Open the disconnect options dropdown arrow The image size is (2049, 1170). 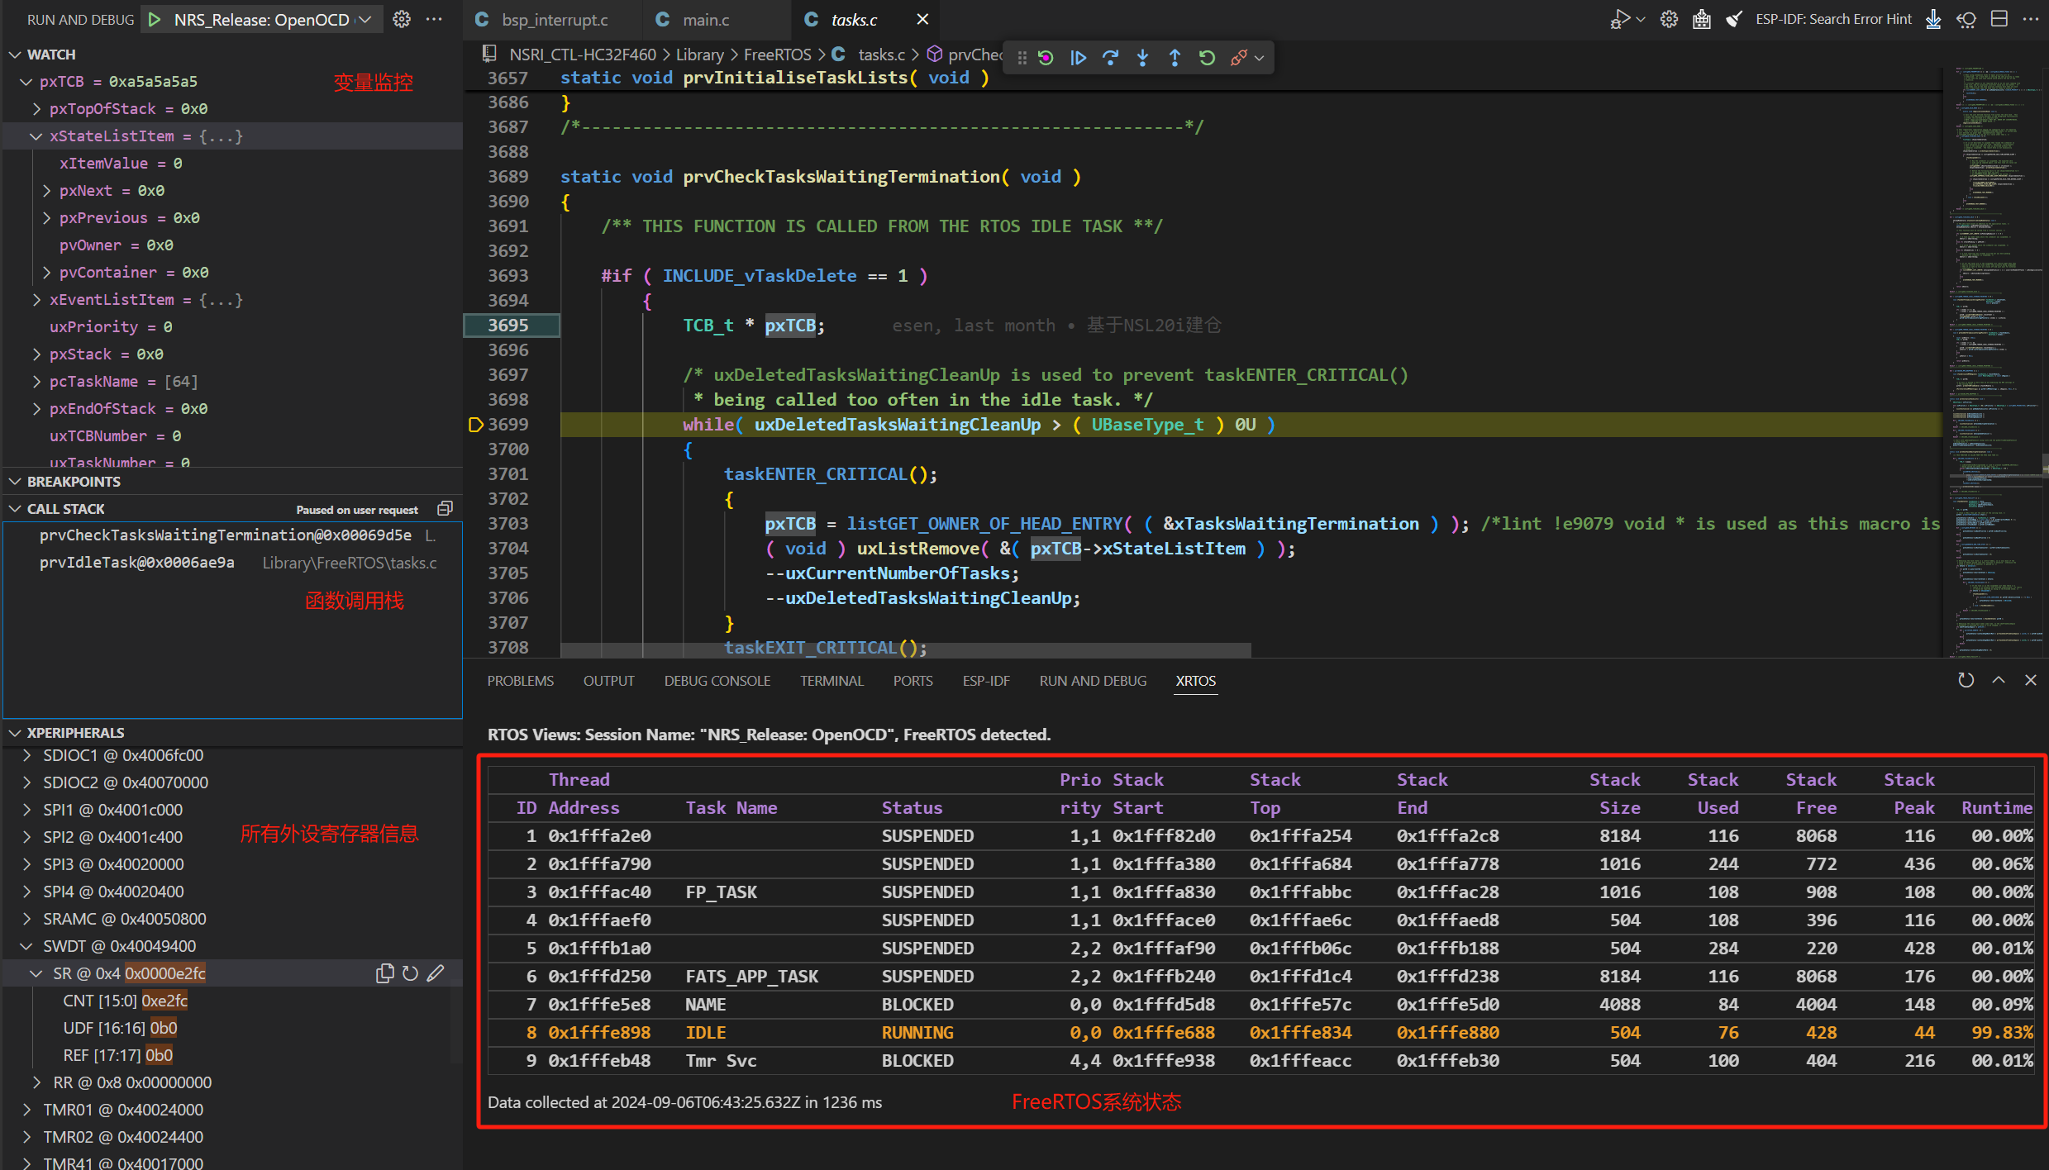pyautogui.click(x=1259, y=58)
